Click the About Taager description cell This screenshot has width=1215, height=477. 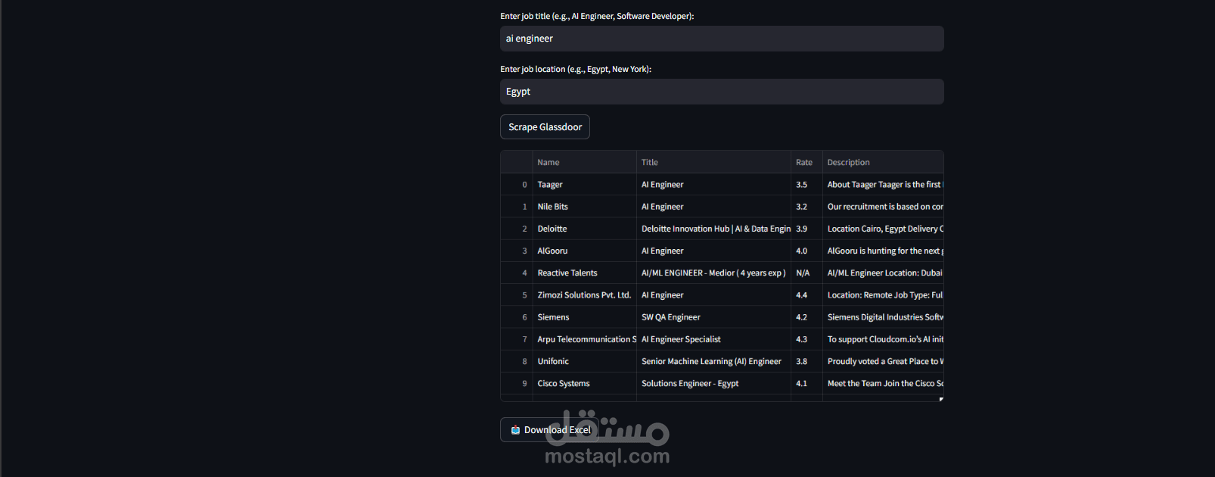(x=883, y=185)
